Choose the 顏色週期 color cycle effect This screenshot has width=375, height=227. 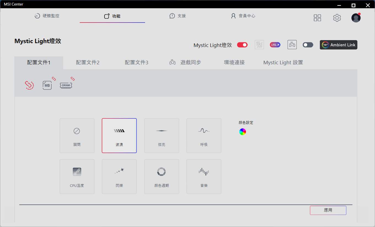[162, 176]
